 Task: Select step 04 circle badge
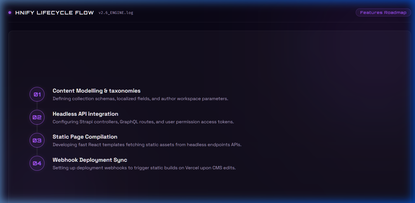(x=37, y=163)
